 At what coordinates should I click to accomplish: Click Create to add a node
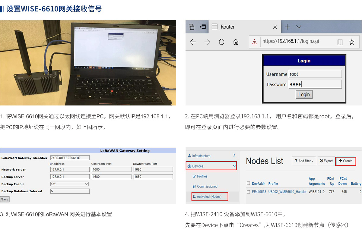point(346,161)
